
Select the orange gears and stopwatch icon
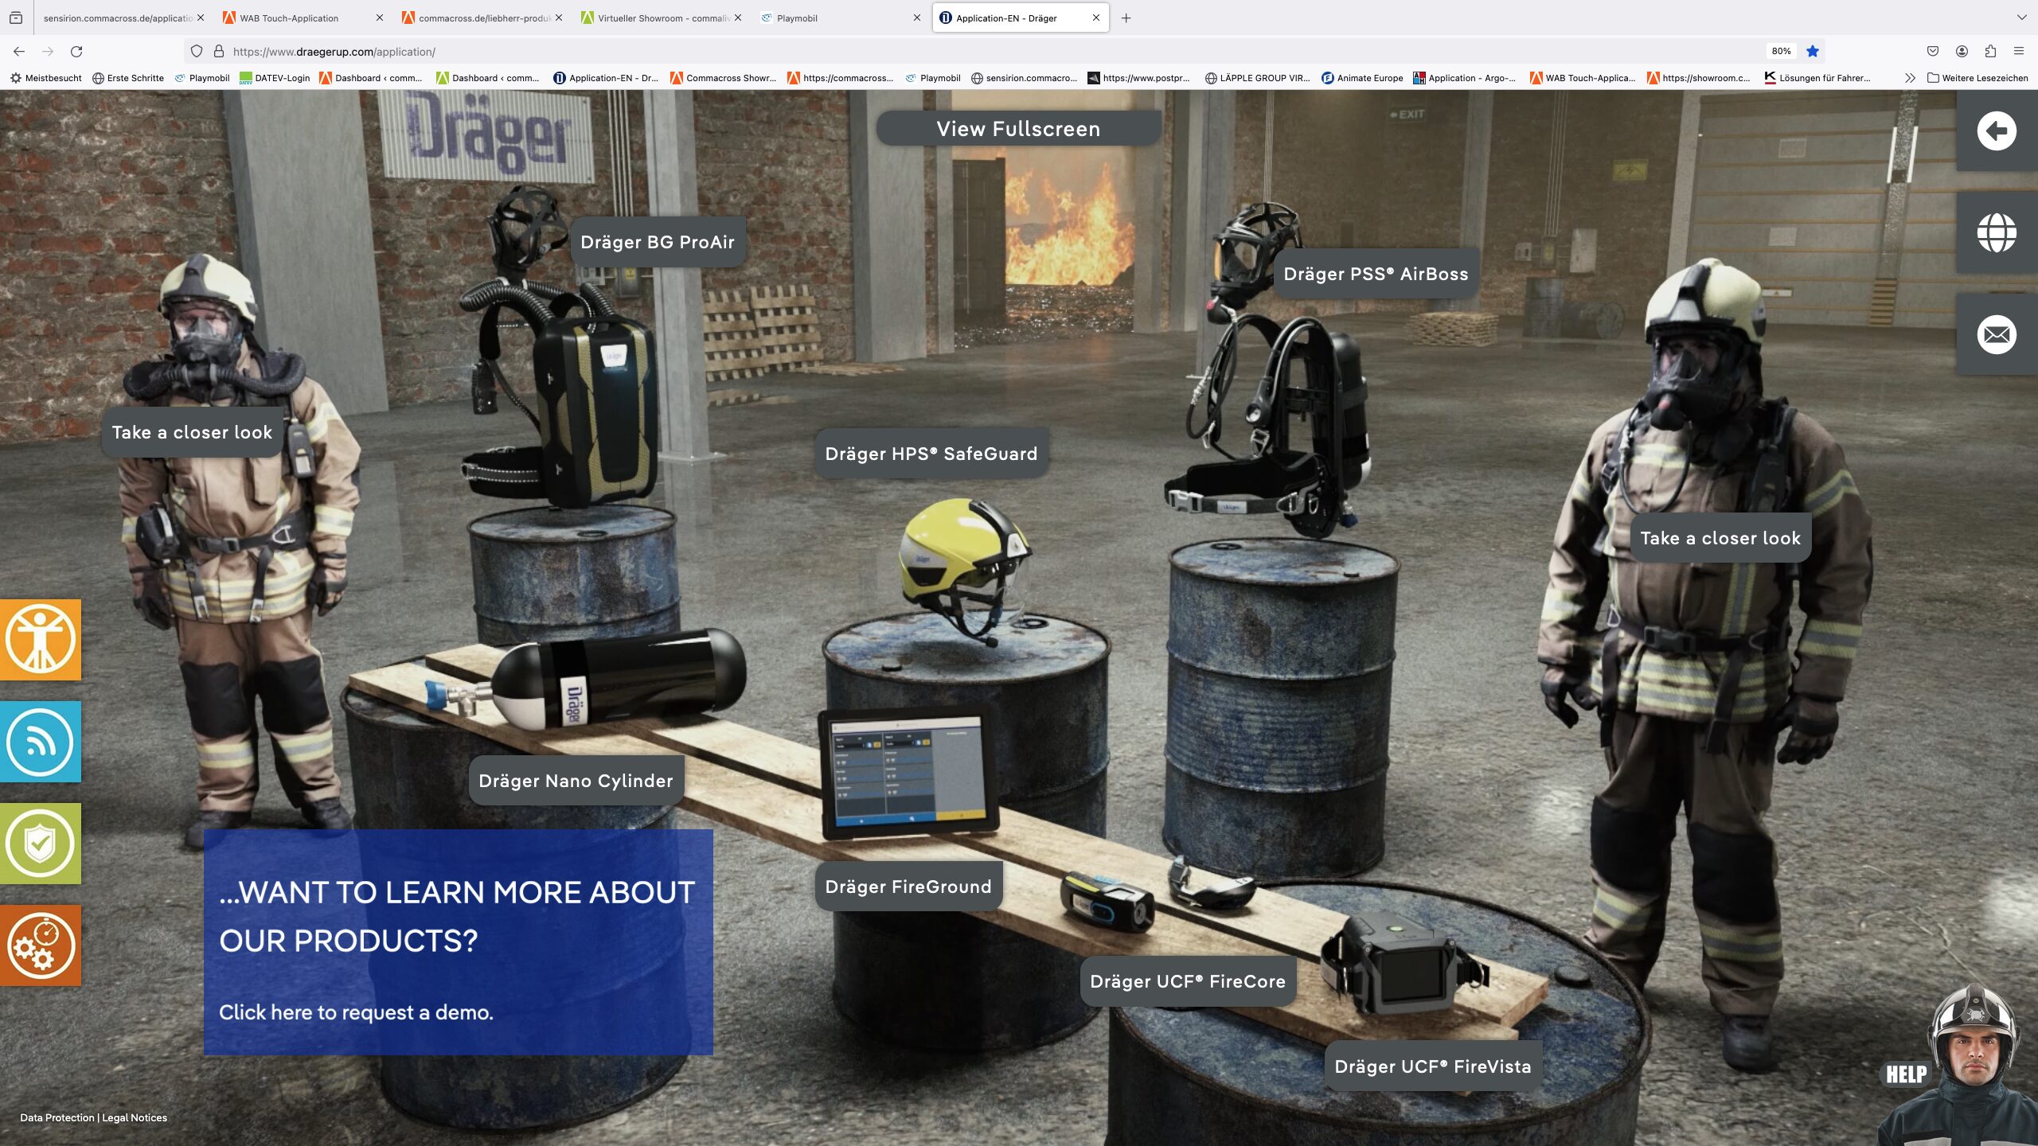(41, 945)
